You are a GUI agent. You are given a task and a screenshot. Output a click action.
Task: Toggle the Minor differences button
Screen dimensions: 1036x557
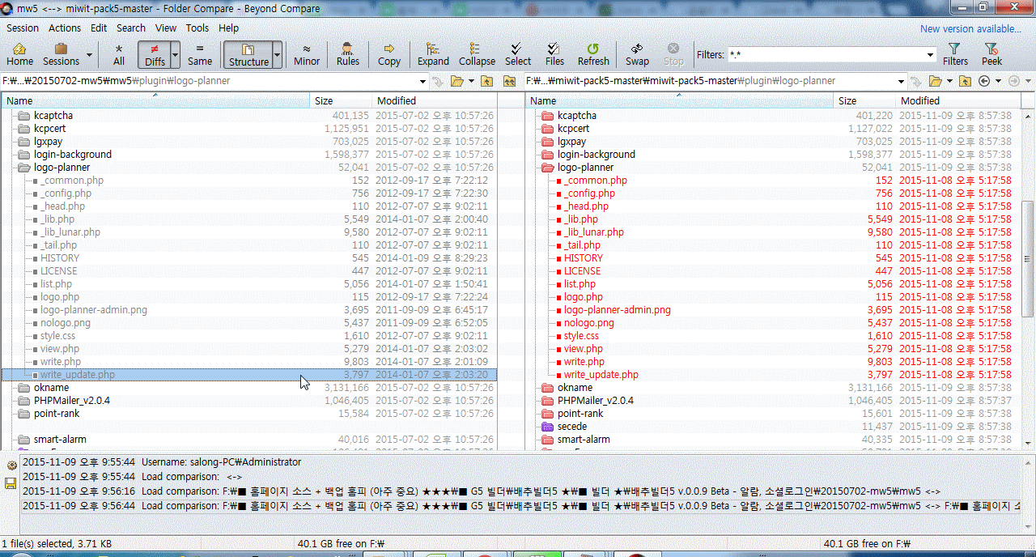point(307,54)
